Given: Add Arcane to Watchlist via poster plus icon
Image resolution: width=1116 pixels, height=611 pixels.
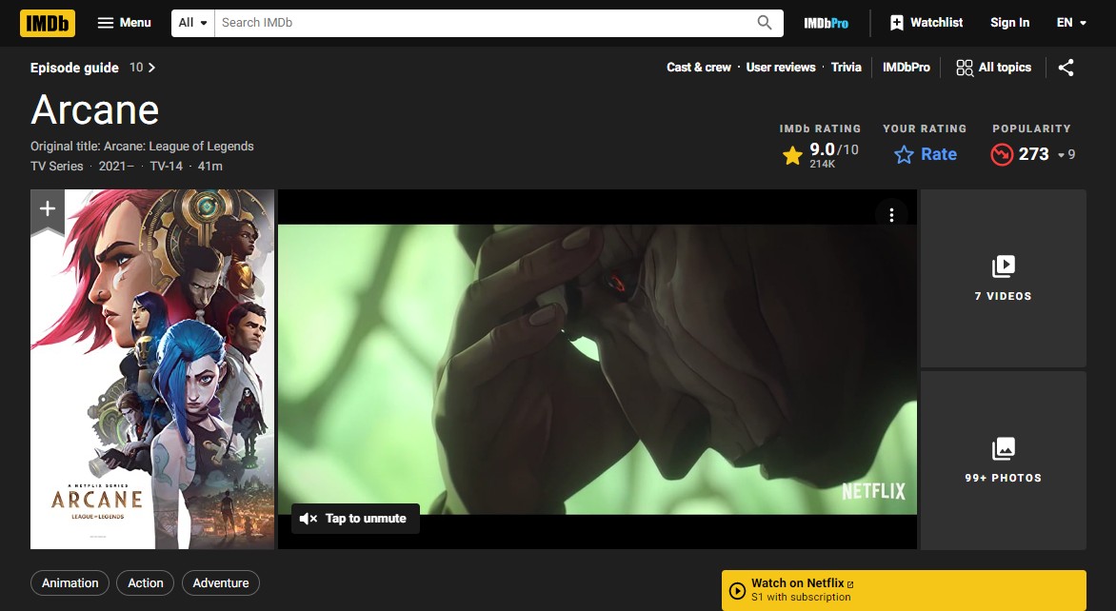Looking at the screenshot, I should click(x=48, y=207).
